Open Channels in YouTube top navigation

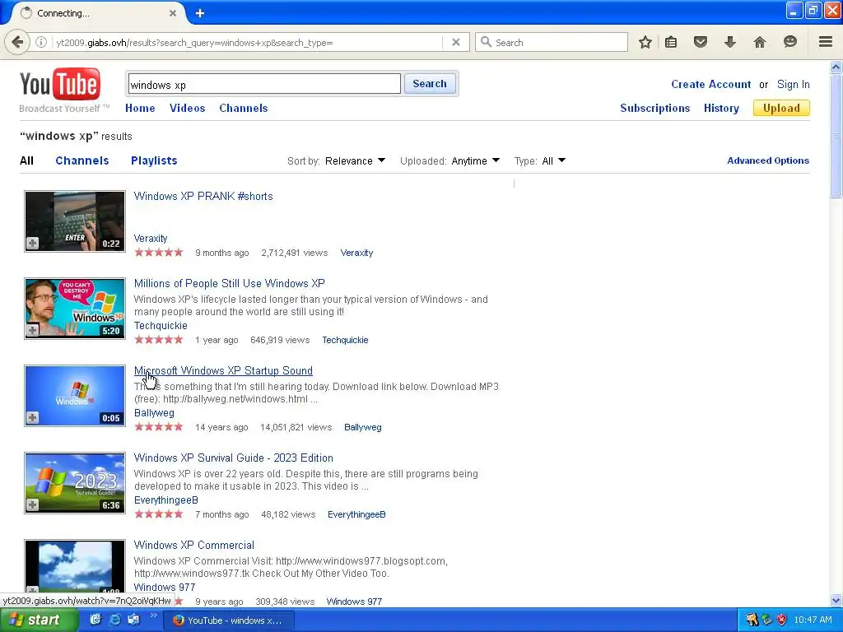point(243,108)
